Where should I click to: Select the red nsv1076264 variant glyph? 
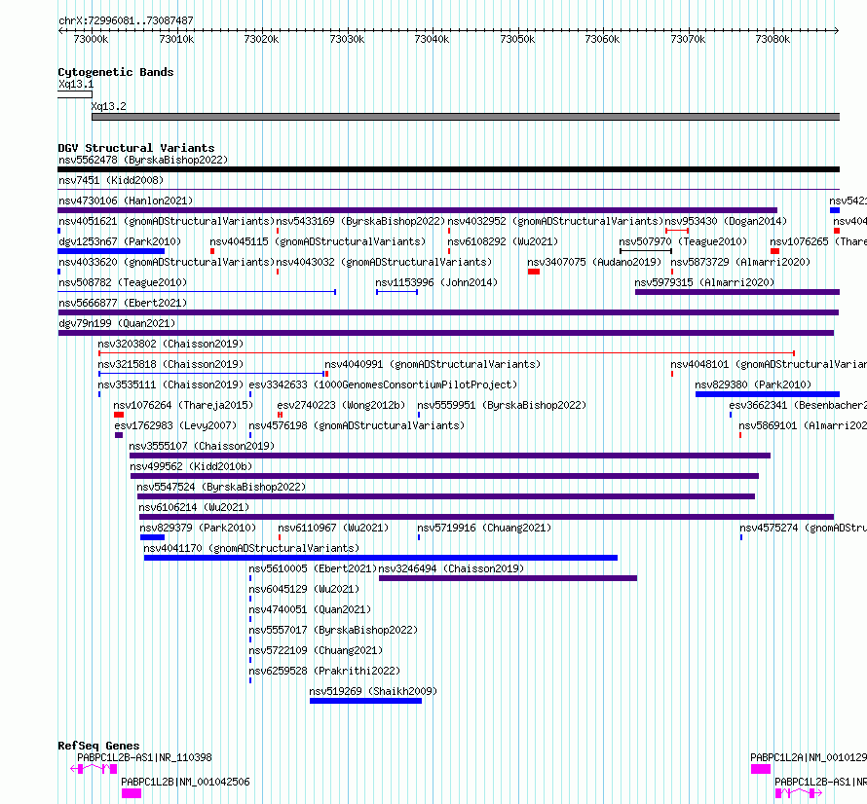[119, 415]
